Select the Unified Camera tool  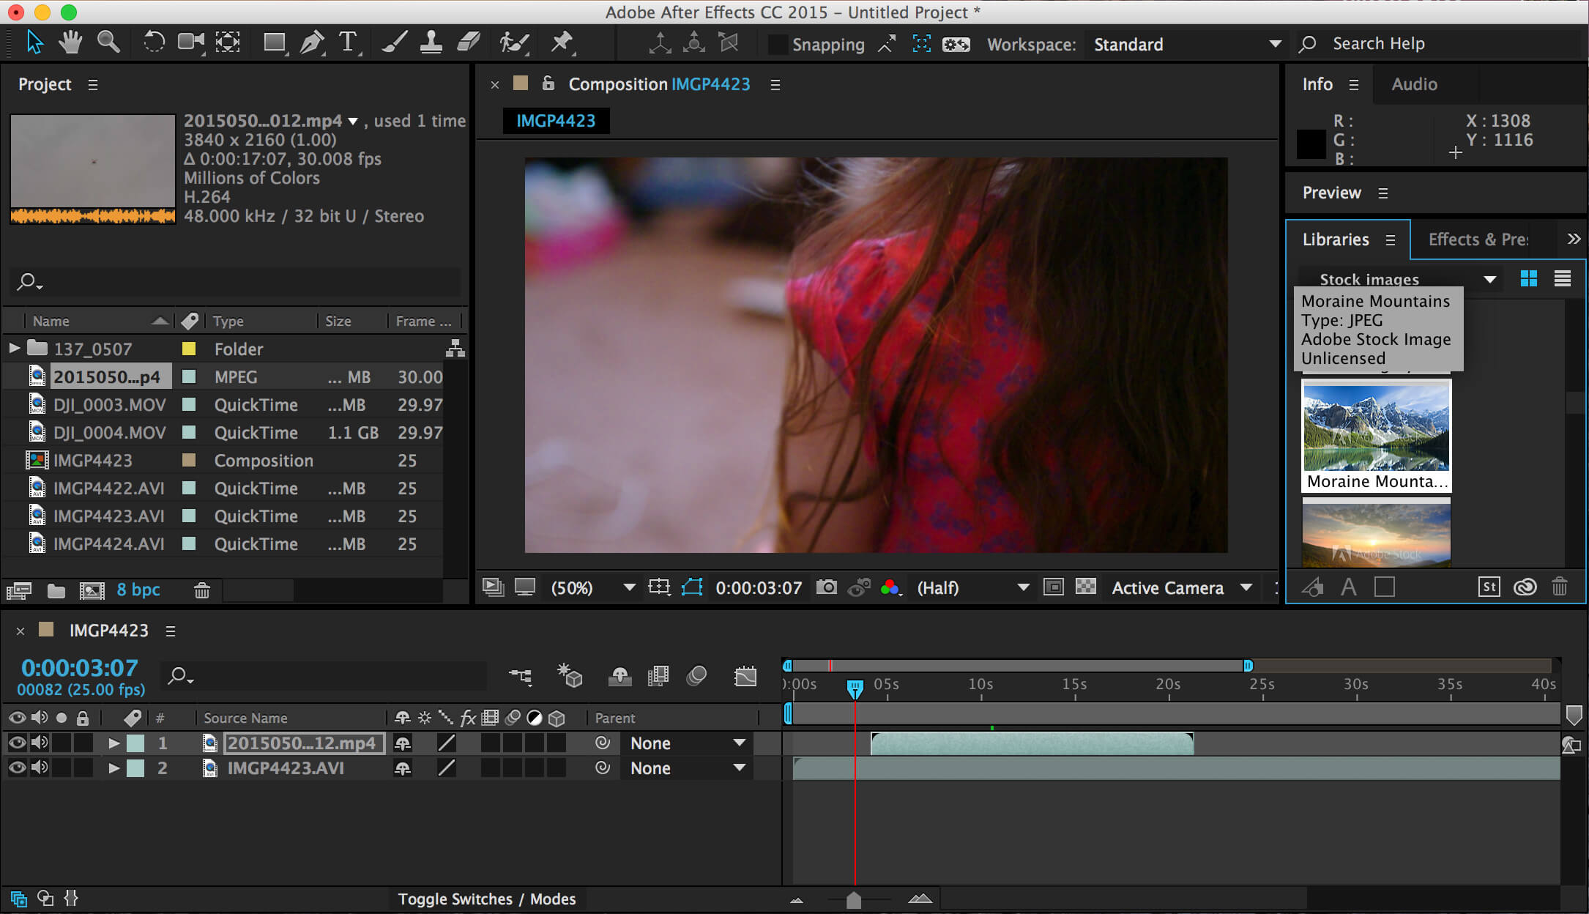pyautogui.click(x=191, y=42)
